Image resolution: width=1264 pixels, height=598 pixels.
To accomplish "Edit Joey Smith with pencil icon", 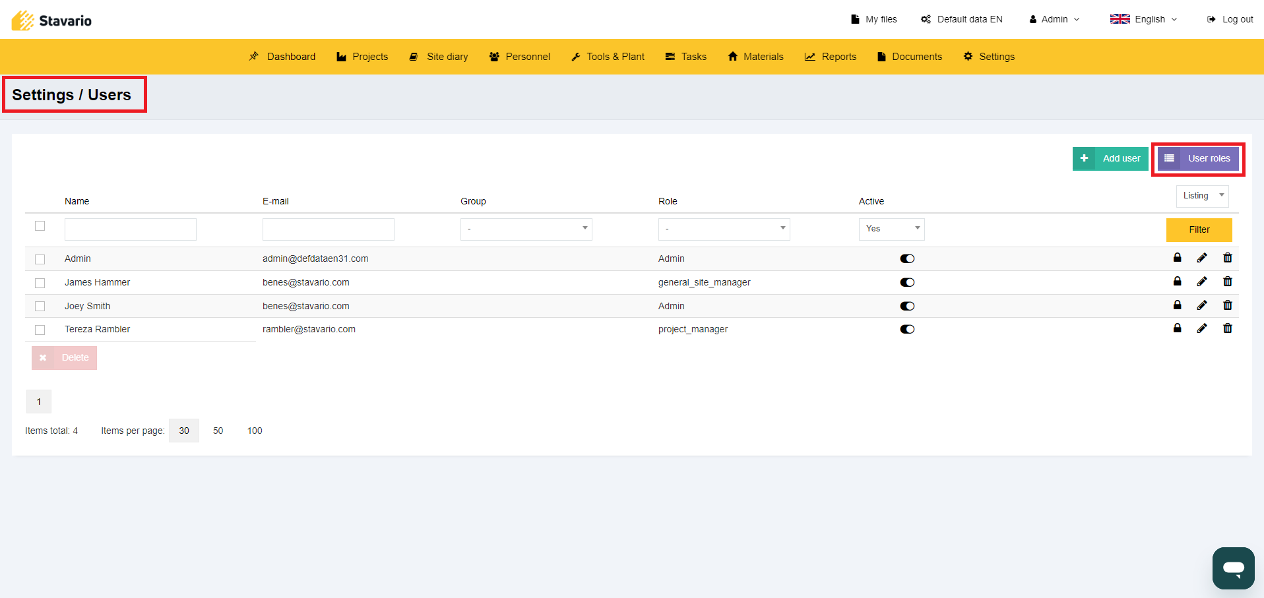I will coord(1202,305).
